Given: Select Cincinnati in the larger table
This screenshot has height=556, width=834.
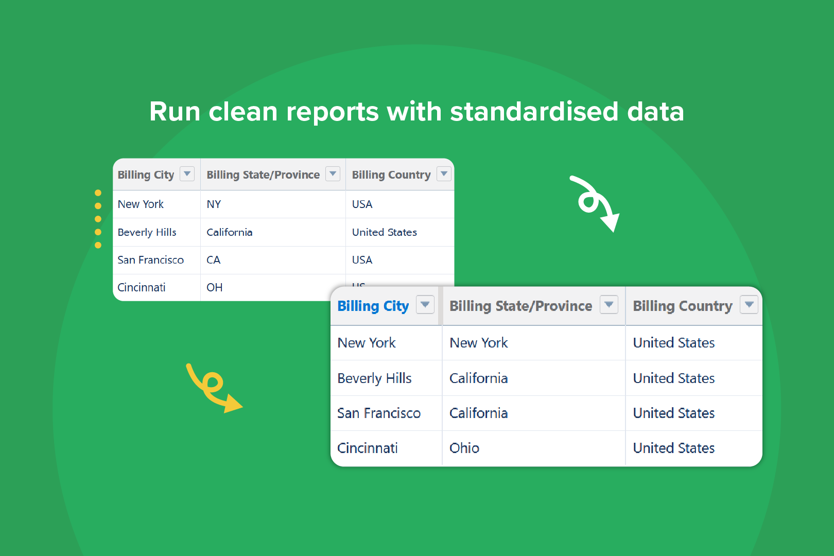Looking at the screenshot, I should [367, 448].
